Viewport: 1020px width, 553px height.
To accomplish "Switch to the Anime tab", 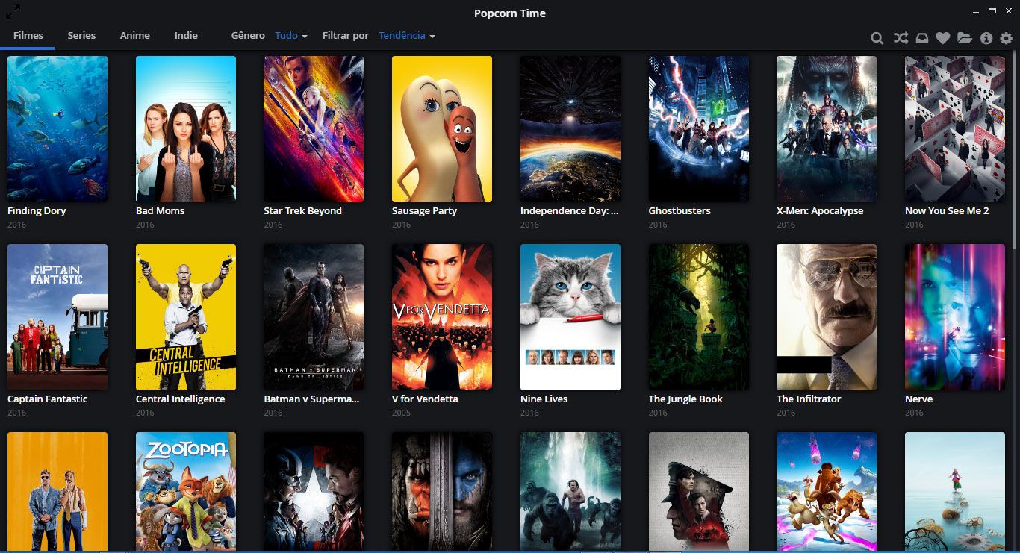I will 135,35.
